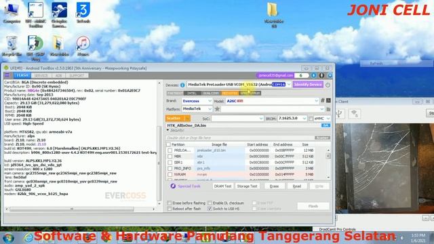Click the purple account email badge
The height and width of the screenshot is (244, 434).
point(275,75)
